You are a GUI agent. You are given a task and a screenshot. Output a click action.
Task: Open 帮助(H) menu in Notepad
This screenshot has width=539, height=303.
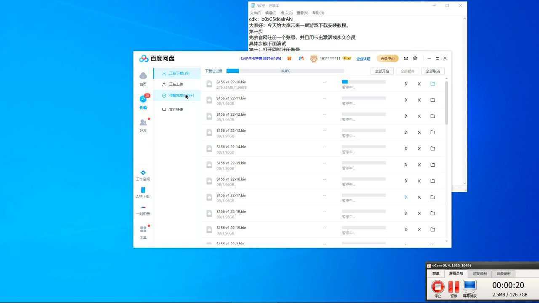pyautogui.click(x=318, y=13)
